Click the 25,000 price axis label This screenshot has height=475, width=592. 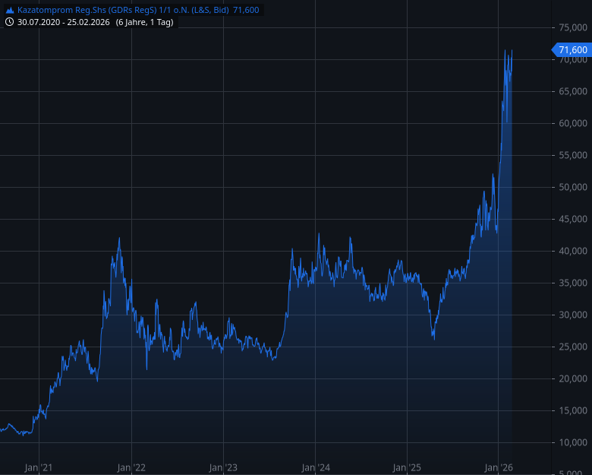pyautogui.click(x=573, y=347)
